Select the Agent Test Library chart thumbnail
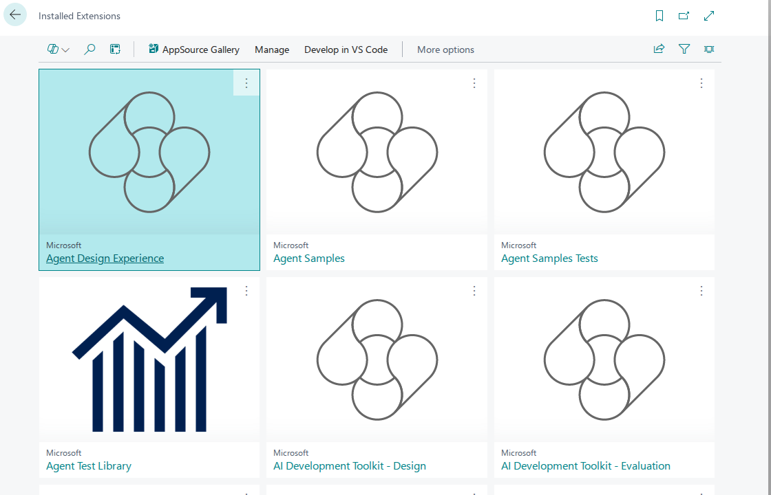 click(x=149, y=360)
